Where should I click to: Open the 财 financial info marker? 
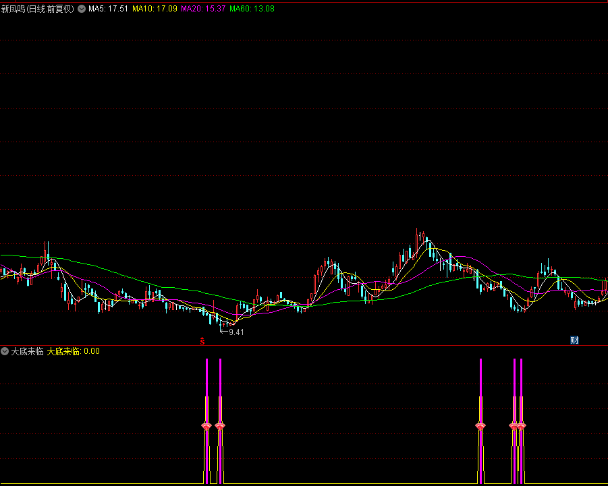pos(574,340)
